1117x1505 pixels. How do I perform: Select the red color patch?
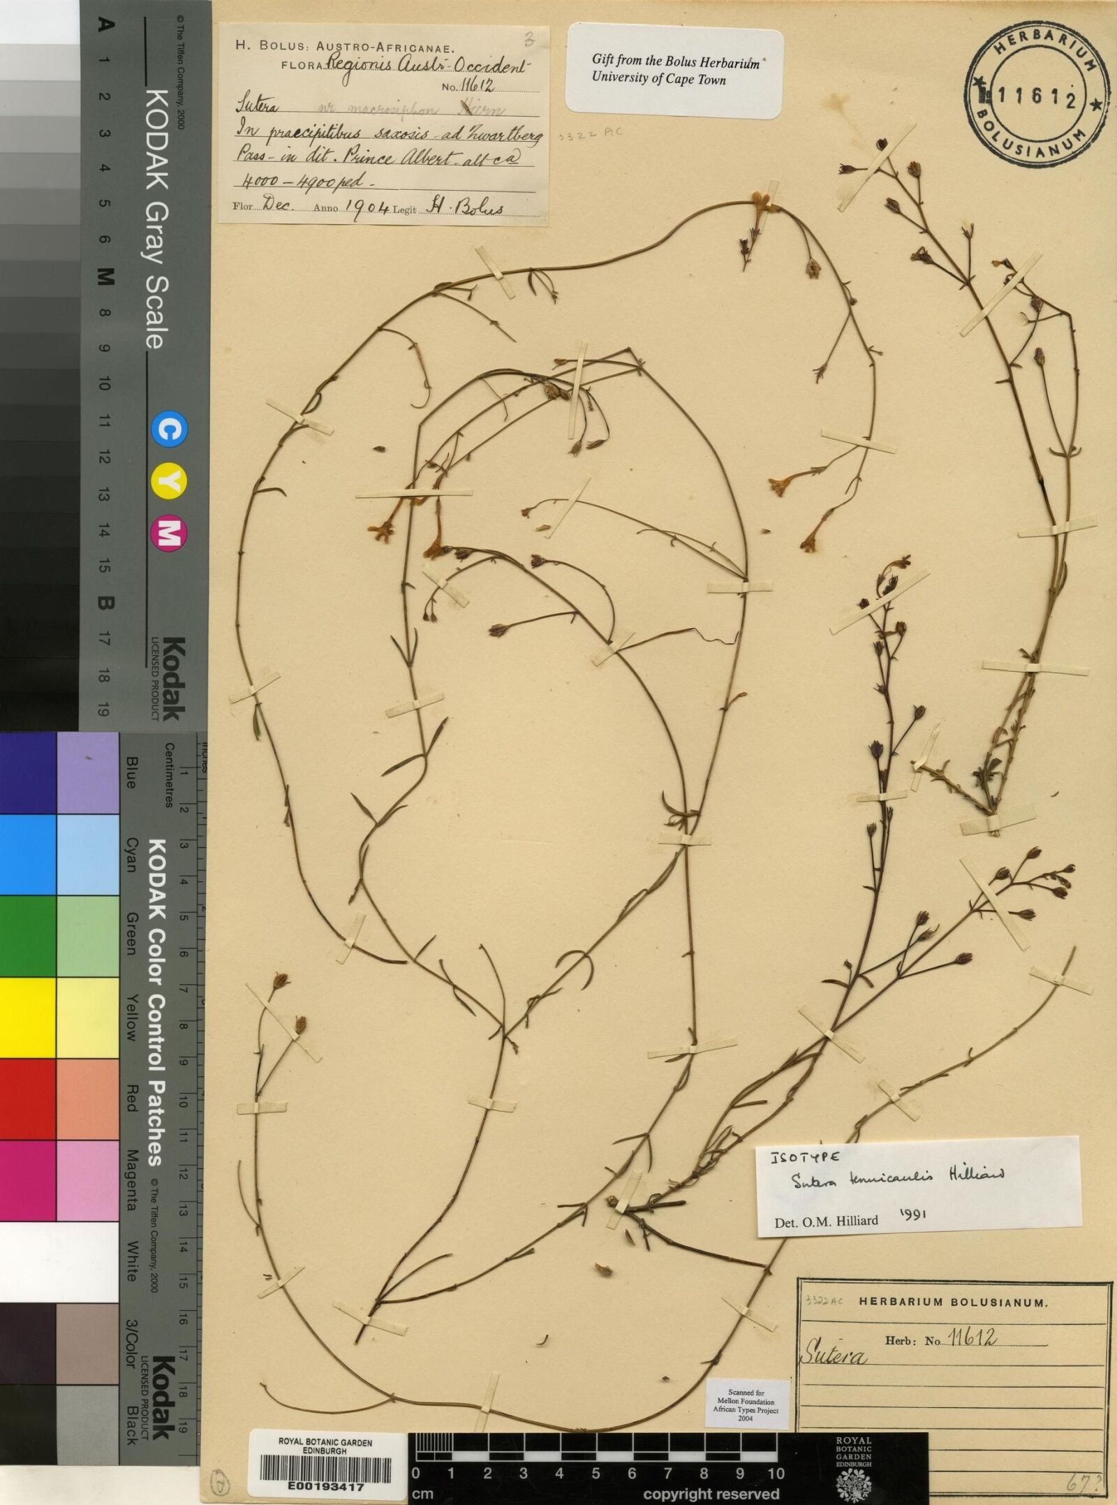28,1099
